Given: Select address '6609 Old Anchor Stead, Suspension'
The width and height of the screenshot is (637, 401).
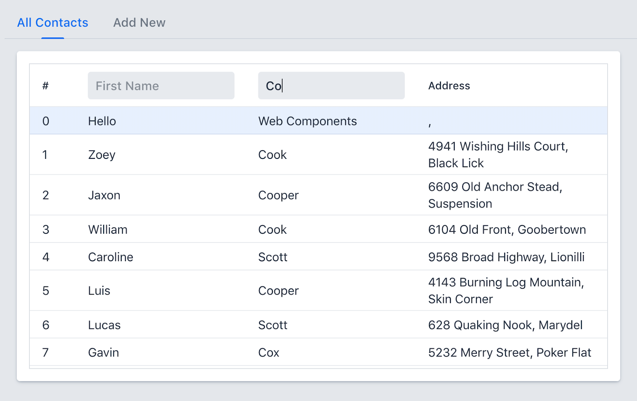Looking at the screenshot, I should [495, 195].
